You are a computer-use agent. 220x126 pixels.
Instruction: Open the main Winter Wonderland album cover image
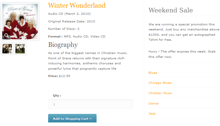click(x=20, y=22)
